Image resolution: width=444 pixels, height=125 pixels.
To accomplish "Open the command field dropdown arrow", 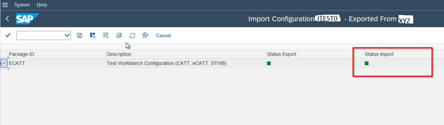I will click(67, 35).
